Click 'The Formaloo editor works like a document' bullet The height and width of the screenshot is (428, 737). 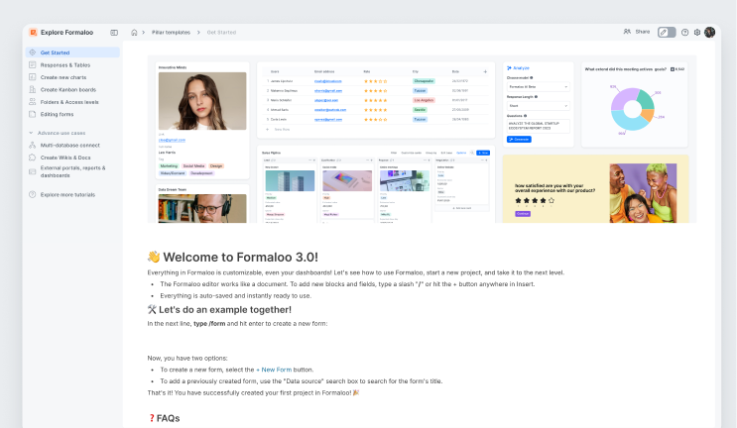click(x=347, y=284)
